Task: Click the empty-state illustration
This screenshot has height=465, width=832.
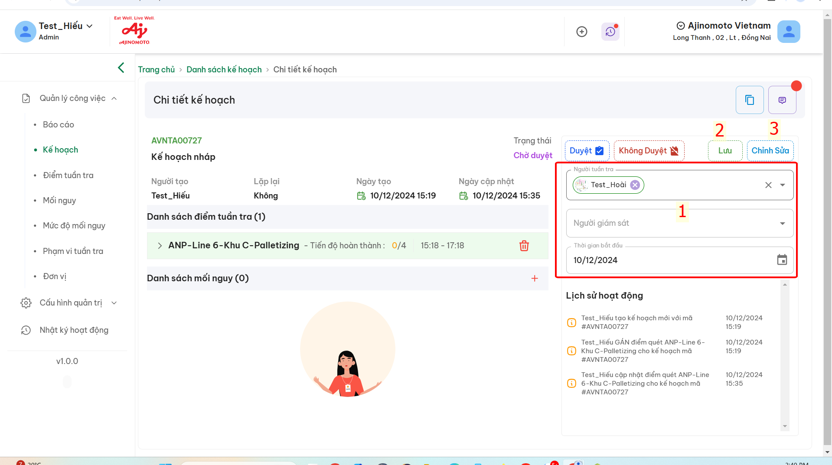Action: 348,349
